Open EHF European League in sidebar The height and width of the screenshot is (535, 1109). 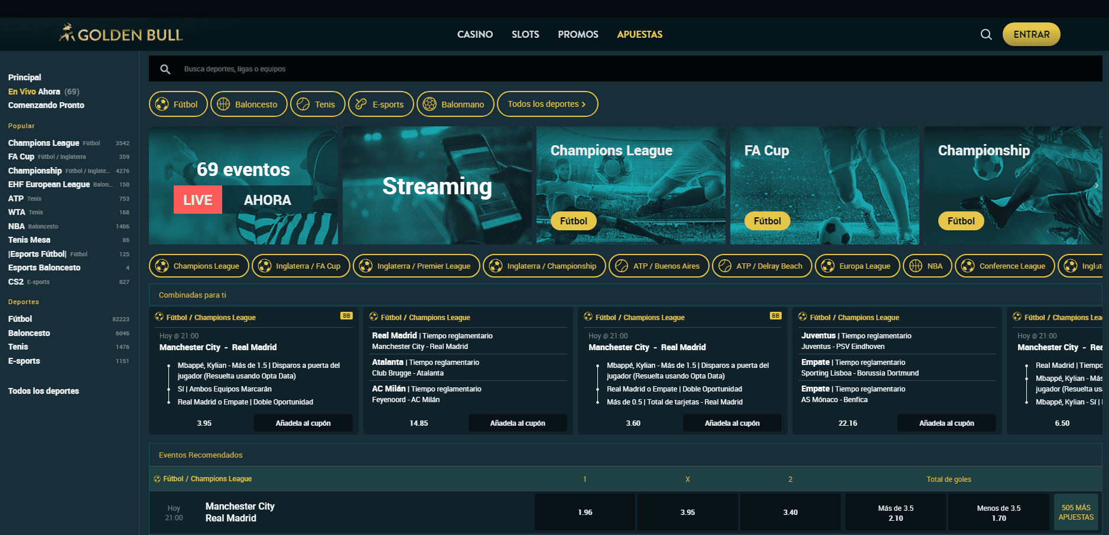point(69,184)
